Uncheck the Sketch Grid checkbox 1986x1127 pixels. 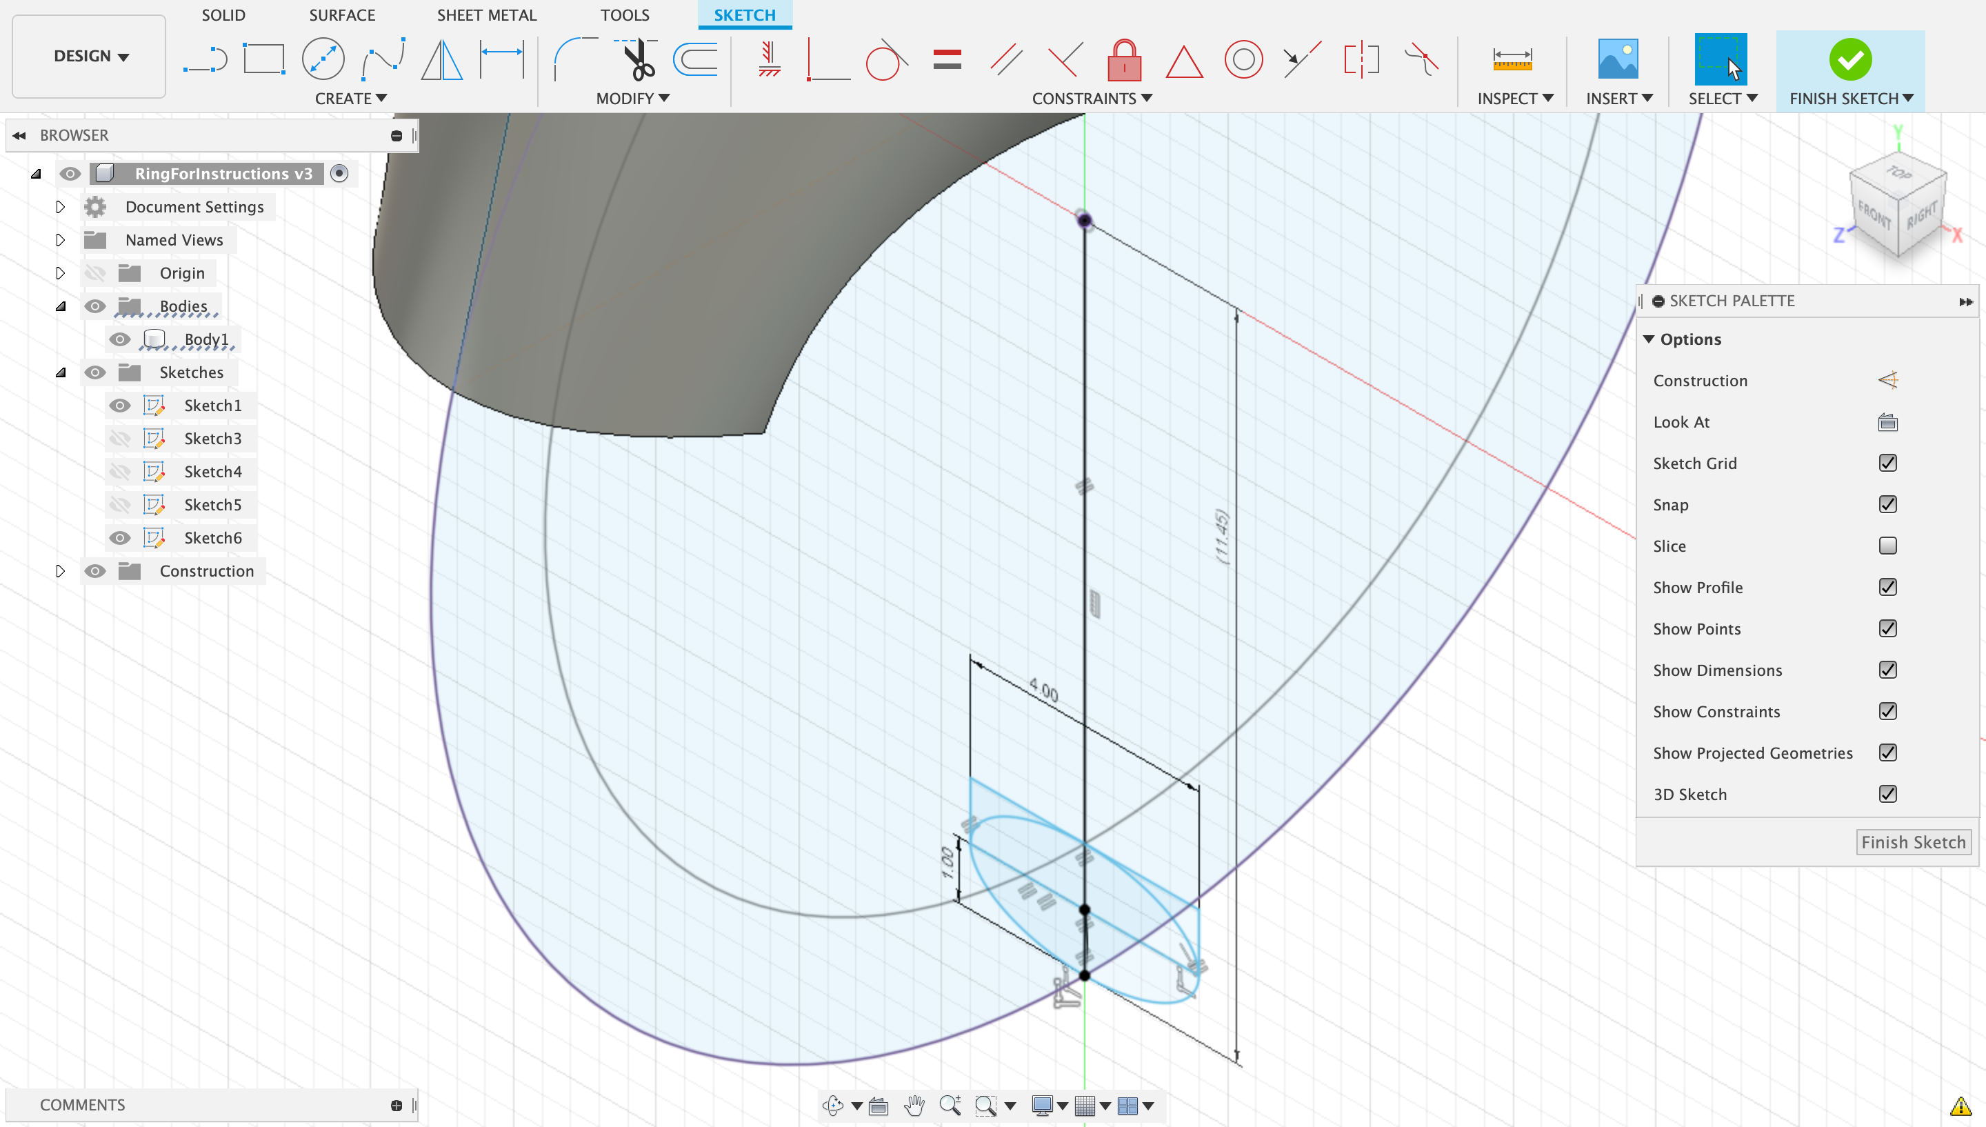click(x=1887, y=463)
